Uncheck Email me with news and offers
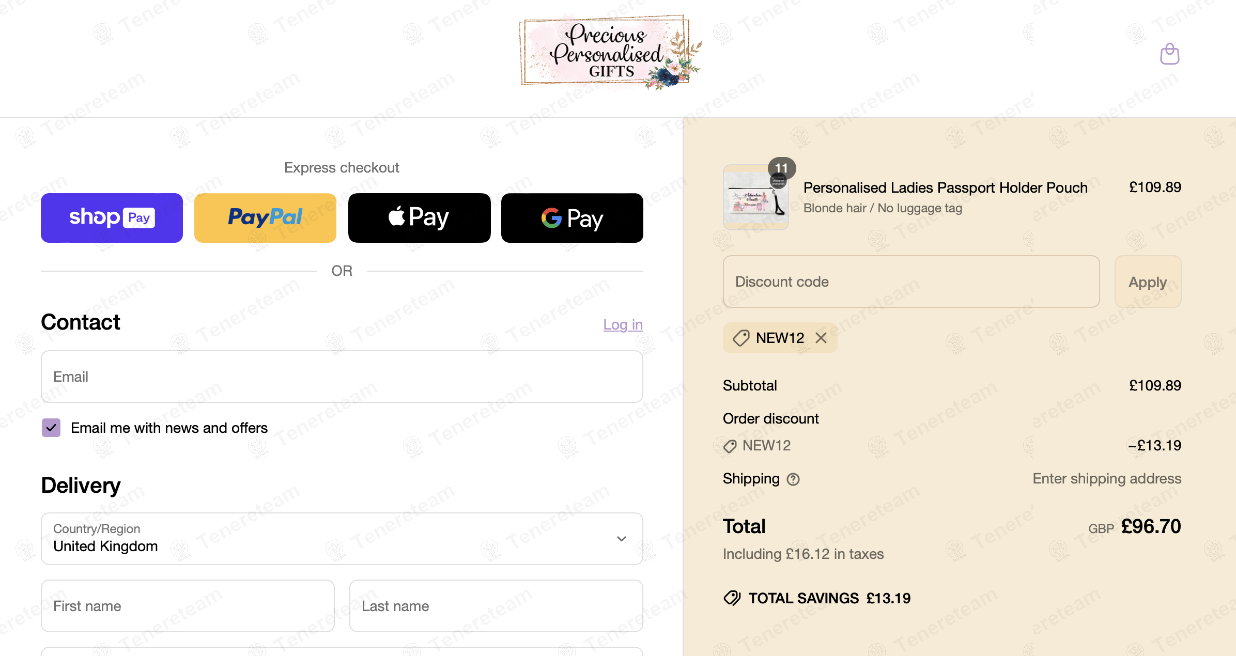 (x=51, y=428)
